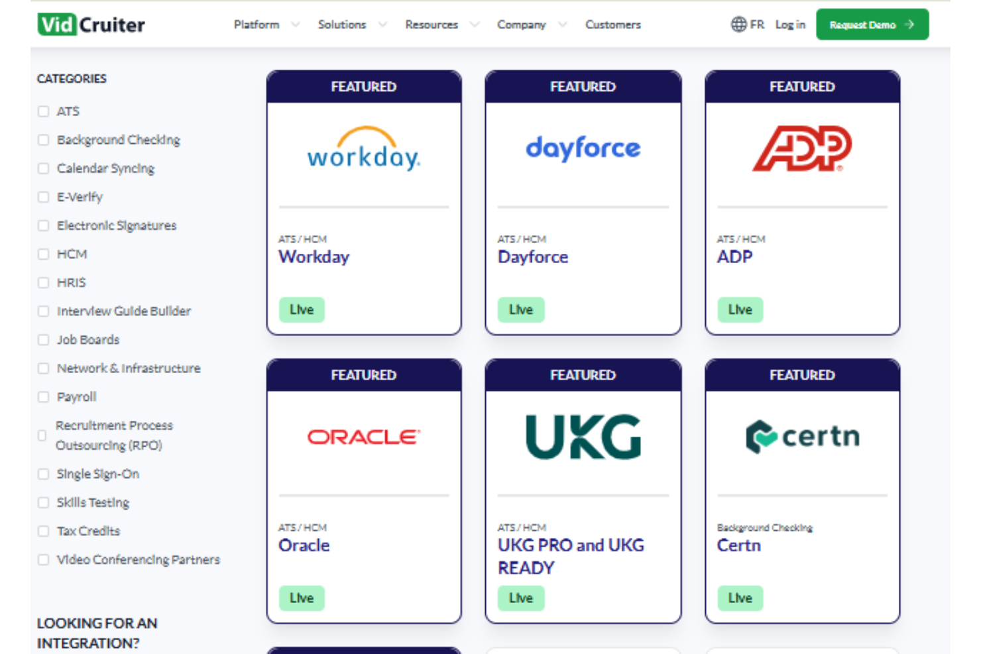Click "ATS / HCM" label on UKG card
This screenshot has height=654, width=981.
pos(522,527)
